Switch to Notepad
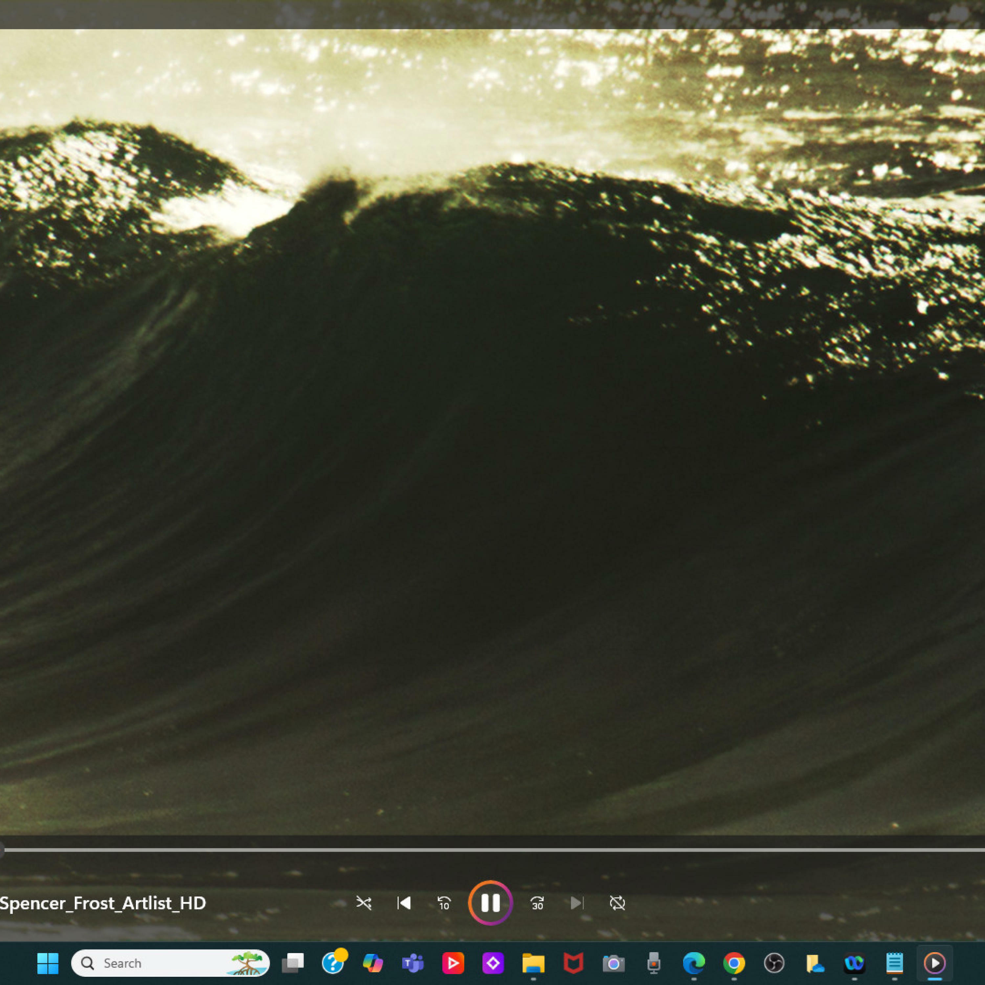 pyautogui.click(x=894, y=963)
